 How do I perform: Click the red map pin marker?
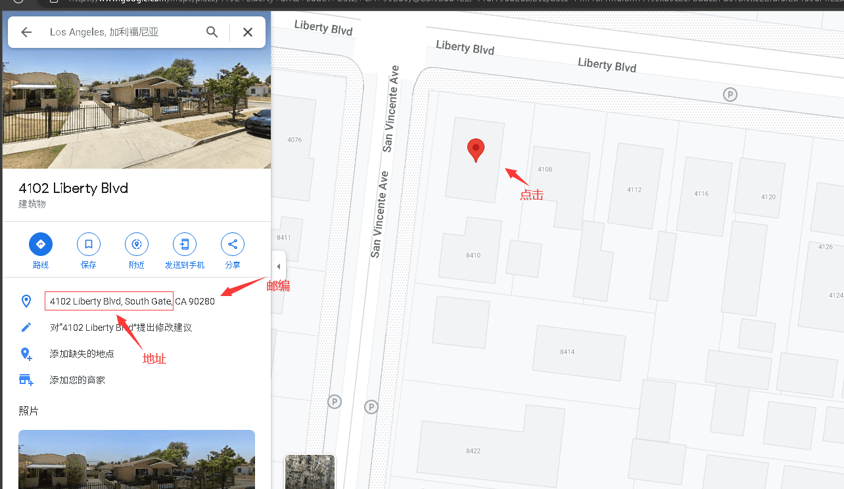(x=476, y=150)
